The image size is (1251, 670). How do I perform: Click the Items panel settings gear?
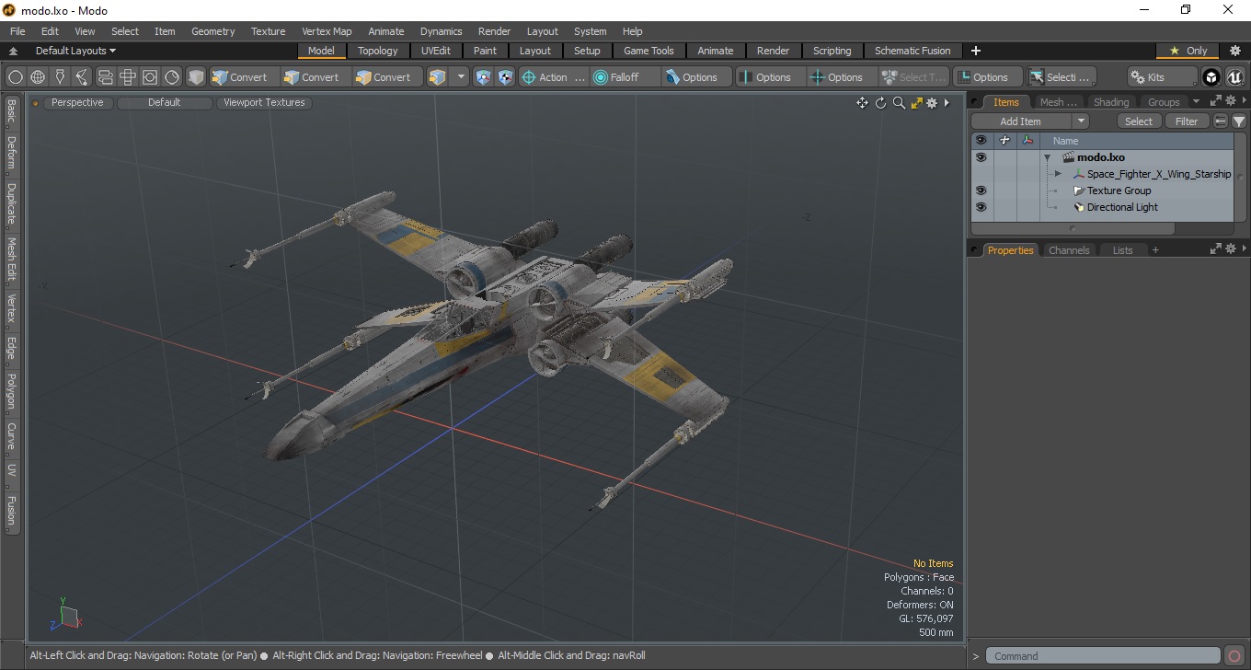pos(1230,101)
